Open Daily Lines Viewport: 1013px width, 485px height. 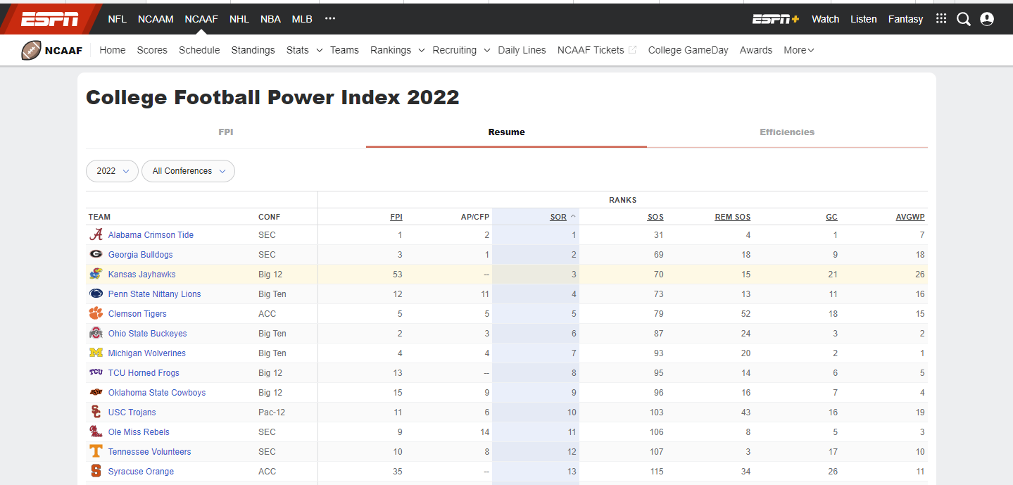522,50
